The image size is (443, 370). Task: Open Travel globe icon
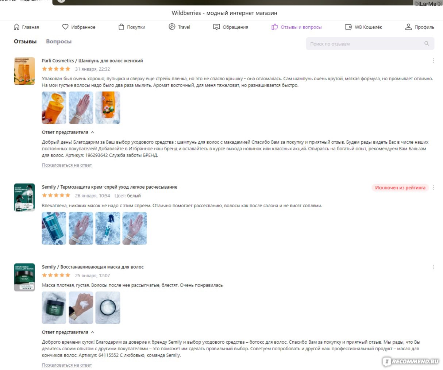[172, 27]
